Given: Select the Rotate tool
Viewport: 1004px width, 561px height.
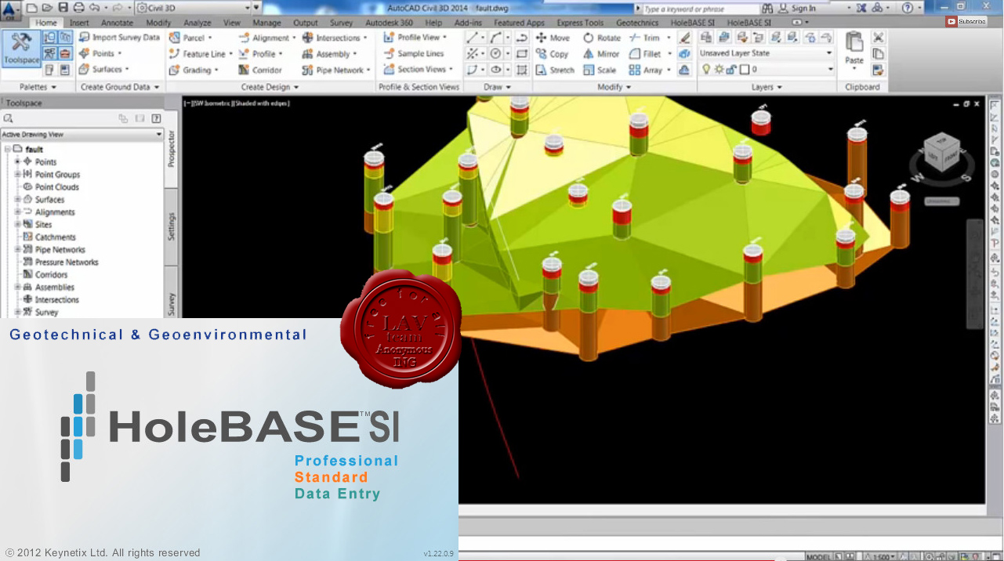Looking at the screenshot, I should [x=601, y=38].
